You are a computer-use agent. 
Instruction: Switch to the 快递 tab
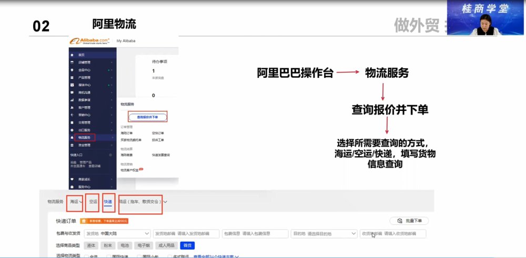108,202
